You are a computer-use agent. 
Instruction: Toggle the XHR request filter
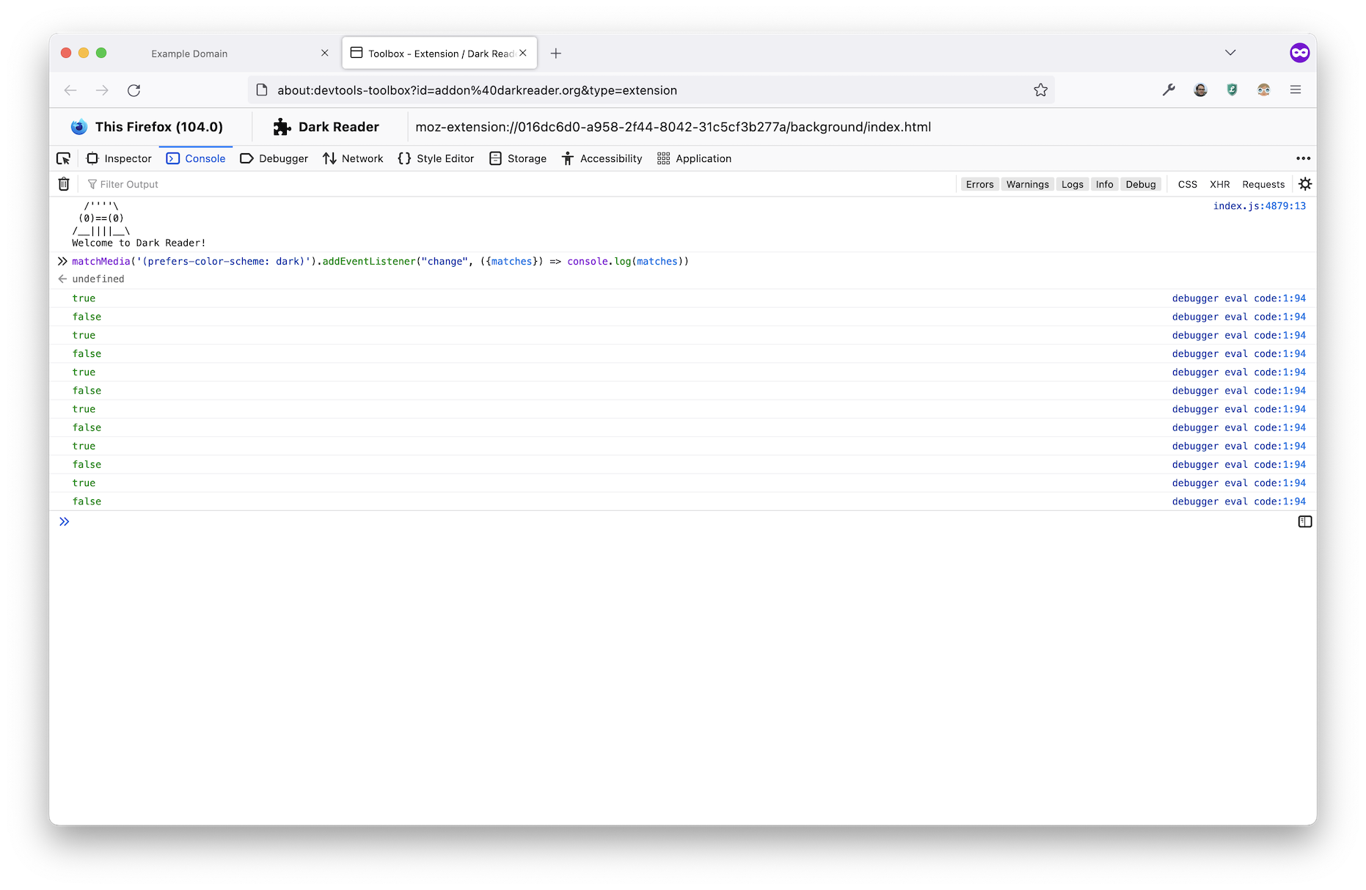point(1220,184)
